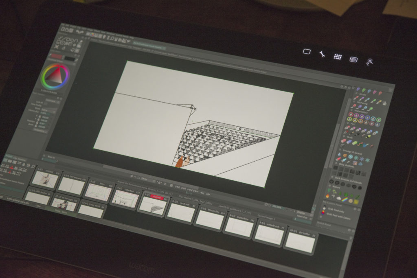Open the 'ih nur ein fil' clip thumbnail
This screenshot has height=278, width=417.
point(90,212)
